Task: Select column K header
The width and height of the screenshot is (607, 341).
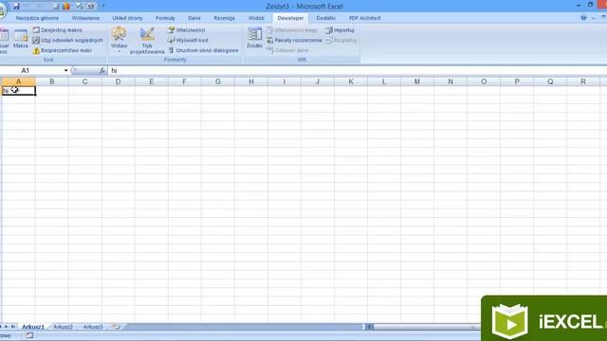Action: [351, 81]
